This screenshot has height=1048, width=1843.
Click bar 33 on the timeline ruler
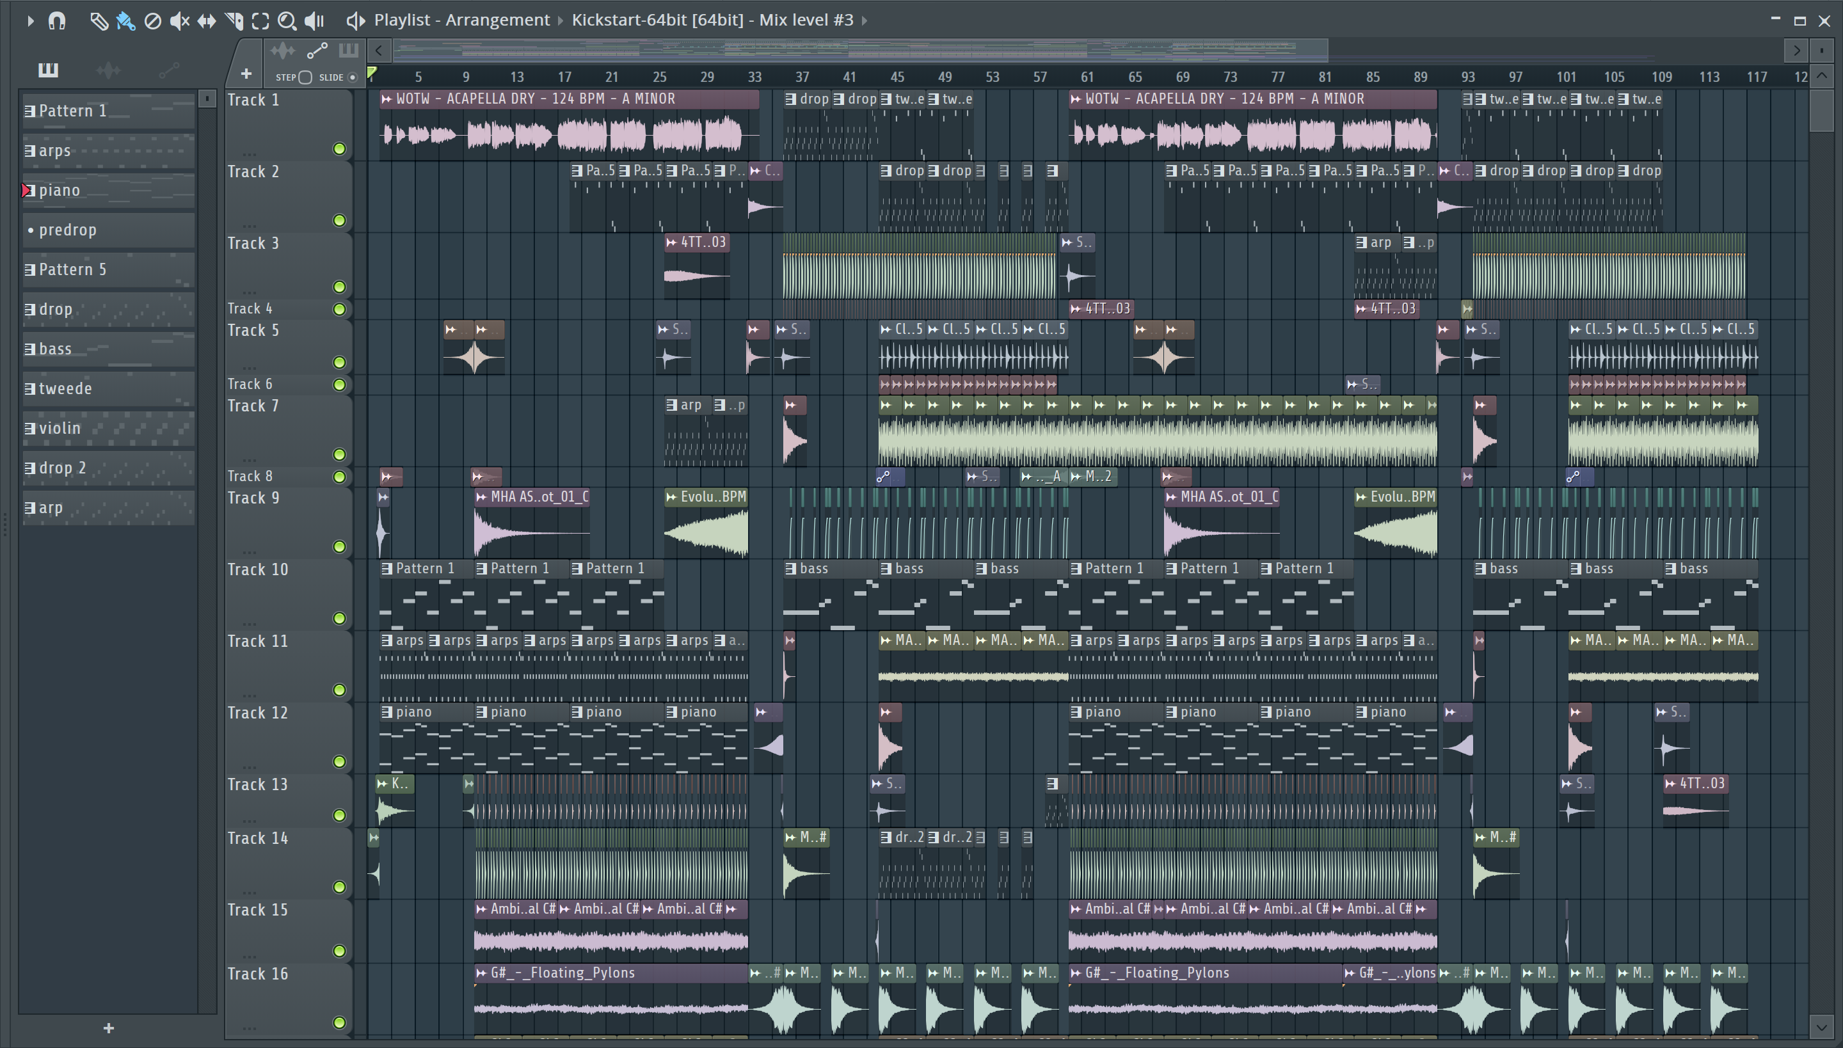[754, 76]
